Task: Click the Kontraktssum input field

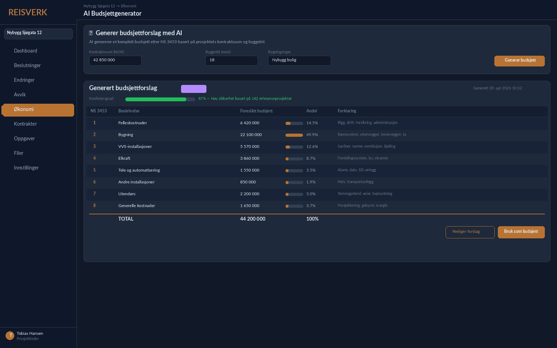Action: [x=115, y=61]
